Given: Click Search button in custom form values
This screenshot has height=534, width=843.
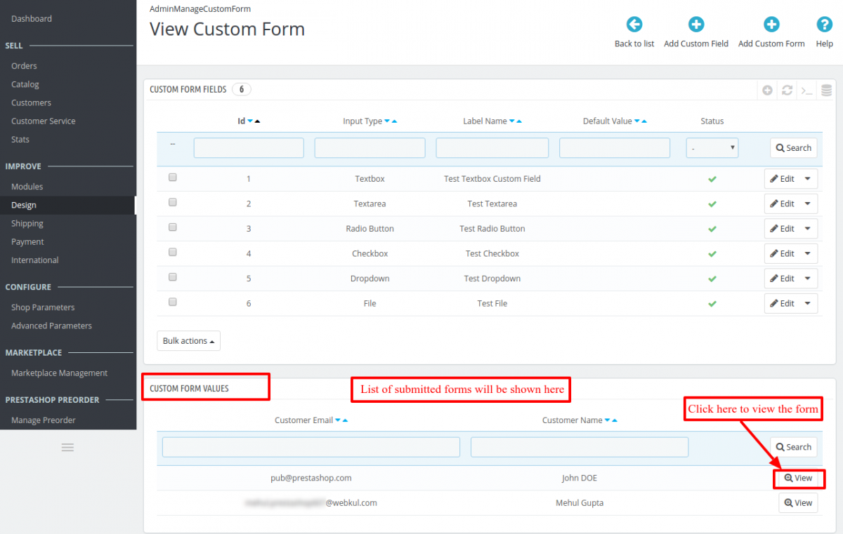Looking at the screenshot, I should pyautogui.click(x=794, y=447).
